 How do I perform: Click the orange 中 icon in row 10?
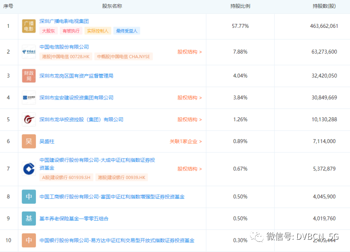[x=29, y=240]
